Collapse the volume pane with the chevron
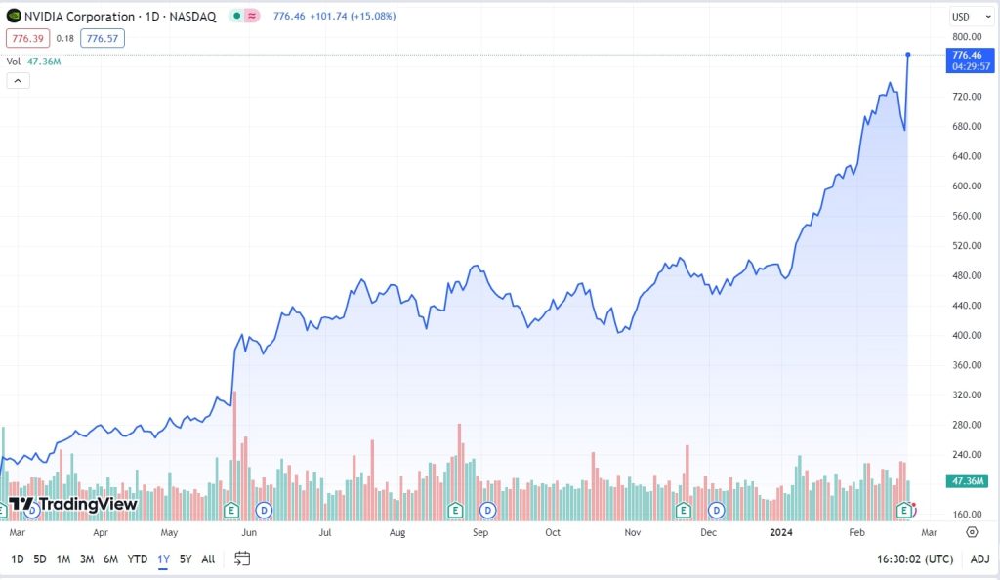Viewport: 1000px width, 580px height. [18, 79]
